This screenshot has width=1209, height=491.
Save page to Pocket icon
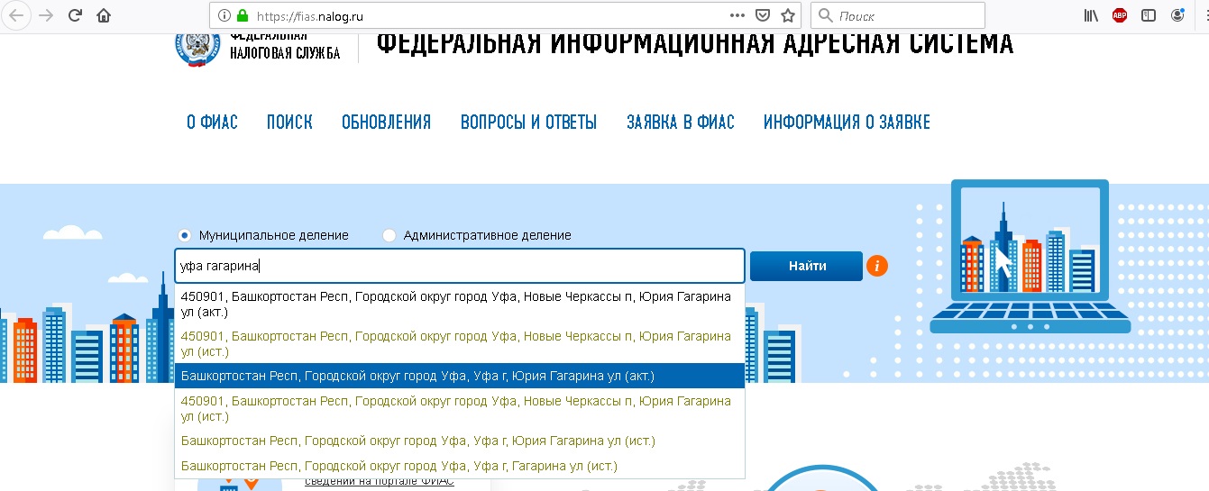[x=763, y=15]
